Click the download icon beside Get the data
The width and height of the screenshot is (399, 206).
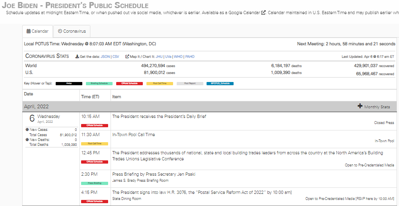click(77, 57)
